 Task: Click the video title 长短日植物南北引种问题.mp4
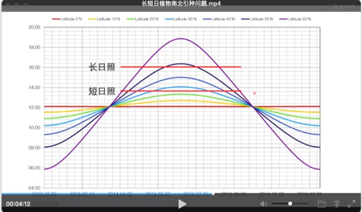click(181, 4)
